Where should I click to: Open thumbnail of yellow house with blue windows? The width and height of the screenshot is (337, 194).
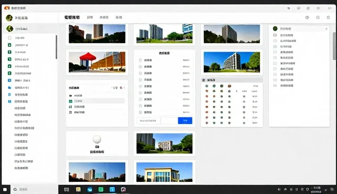(164, 172)
